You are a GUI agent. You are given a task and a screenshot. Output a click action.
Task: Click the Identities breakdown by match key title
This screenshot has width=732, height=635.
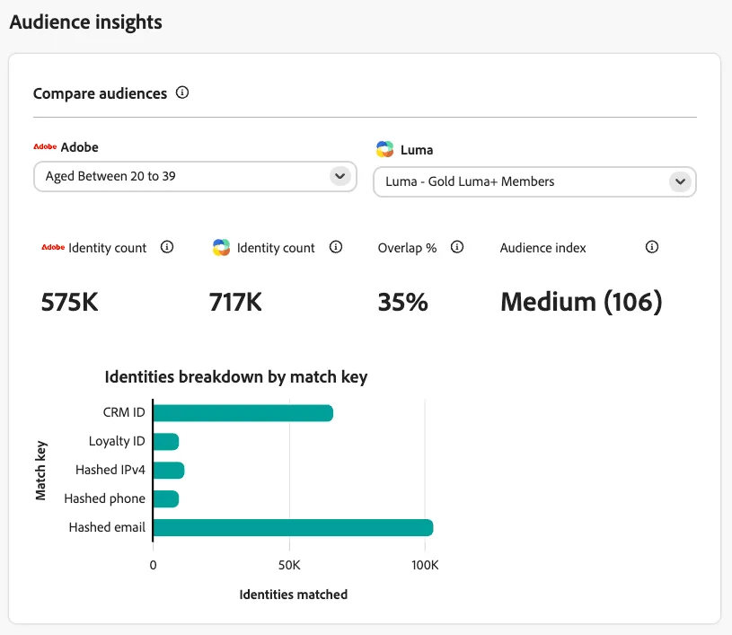tap(235, 377)
